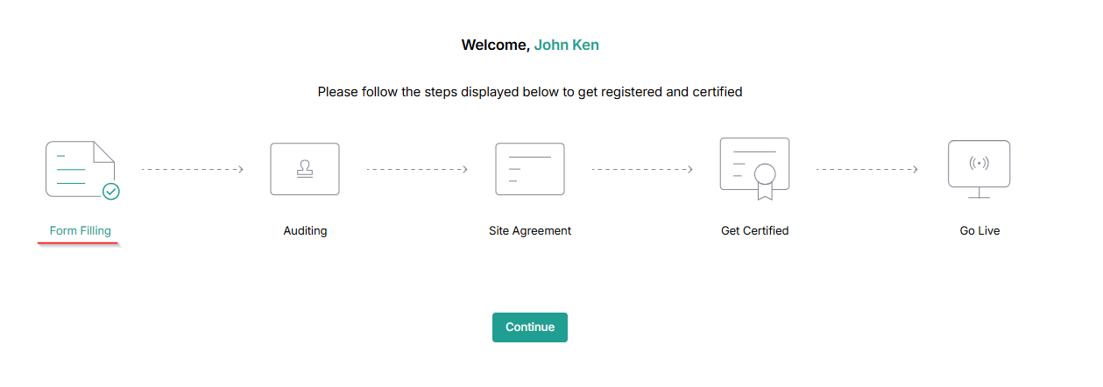Switch to the Auditing step label
Image resolution: width=1103 pixels, height=387 pixels.
coord(305,231)
